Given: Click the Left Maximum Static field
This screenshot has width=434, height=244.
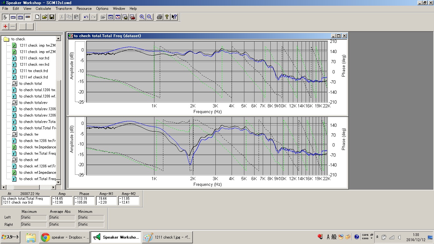Looking at the screenshot, I should tap(34, 218).
